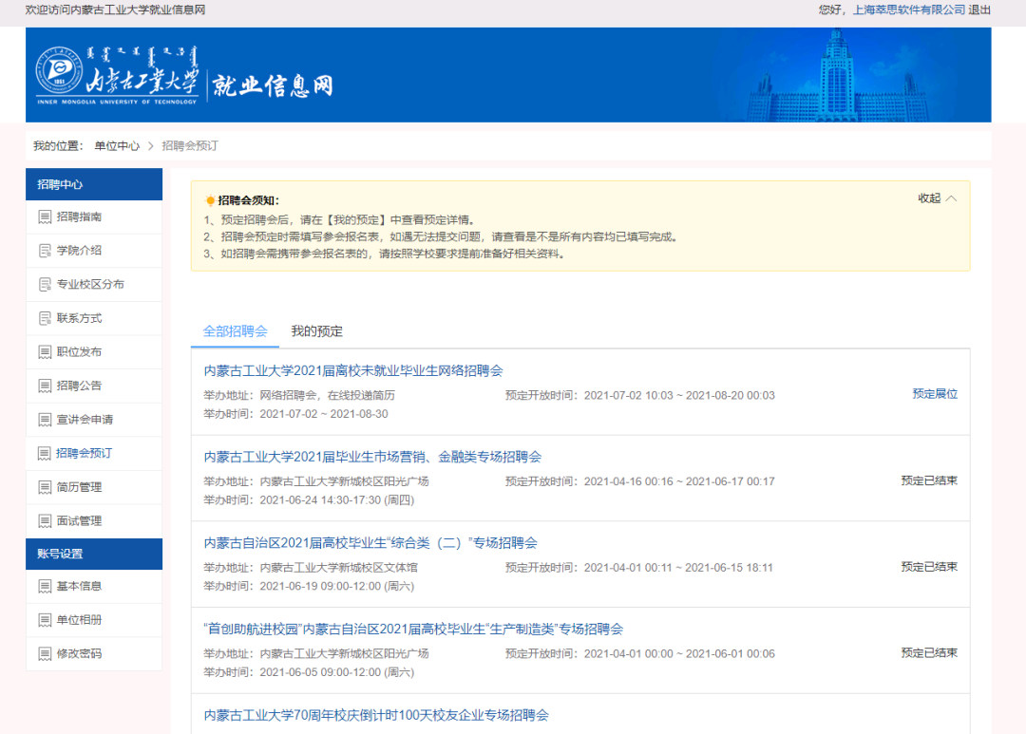Click 退出 to log out

click(979, 9)
